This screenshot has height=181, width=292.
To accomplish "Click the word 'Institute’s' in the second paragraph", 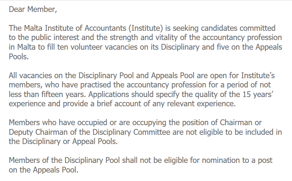I will [258, 75].
